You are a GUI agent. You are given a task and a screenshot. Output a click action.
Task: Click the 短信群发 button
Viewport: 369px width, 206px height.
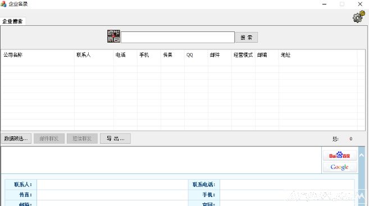82,139
